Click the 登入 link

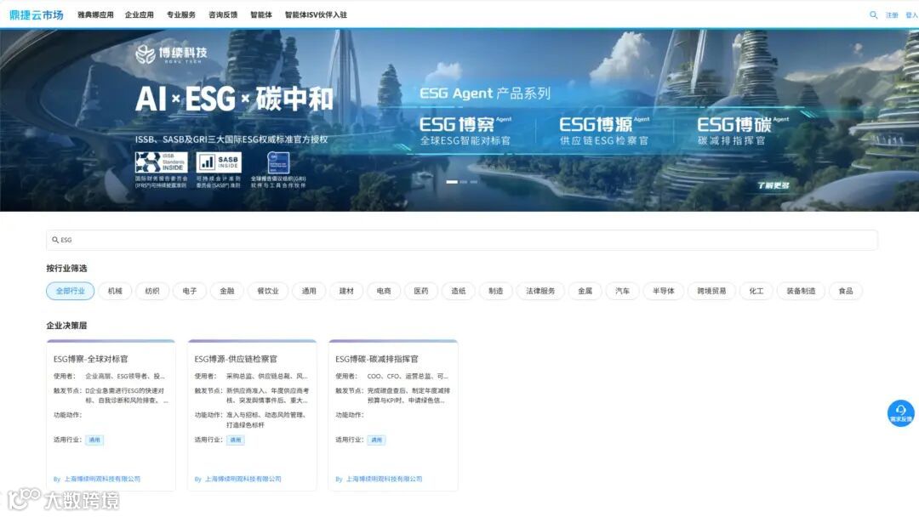point(912,15)
